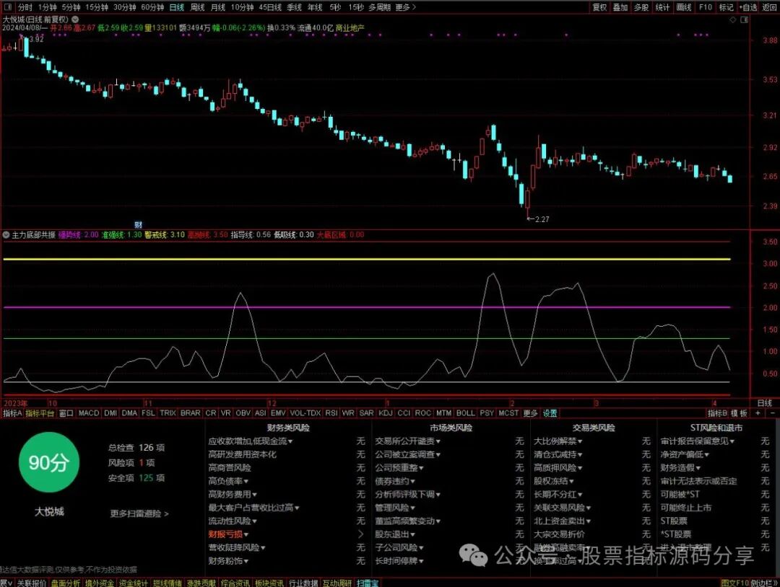This screenshot has width=780, height=587.
Task: Select the KDJ indicator
Action: (x=386, y=412)
